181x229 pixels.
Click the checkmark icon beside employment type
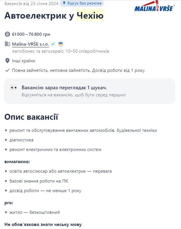click(7, 70)
